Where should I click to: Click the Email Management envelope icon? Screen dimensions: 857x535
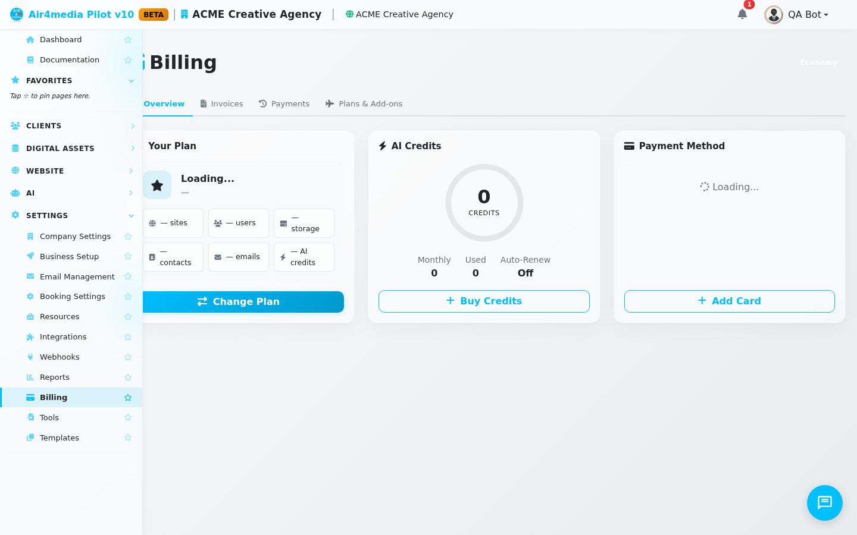tap(30, 276)
